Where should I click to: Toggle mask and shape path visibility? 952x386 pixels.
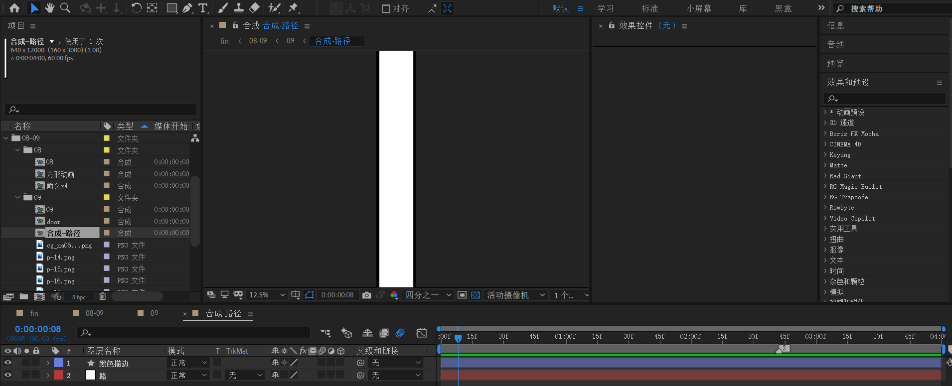click(x=310, y=295)
